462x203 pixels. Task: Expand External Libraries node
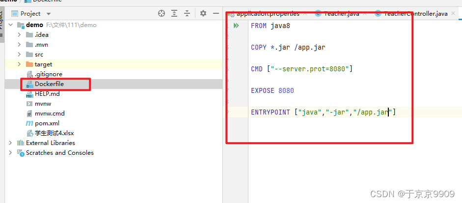(x=10, y=143)
